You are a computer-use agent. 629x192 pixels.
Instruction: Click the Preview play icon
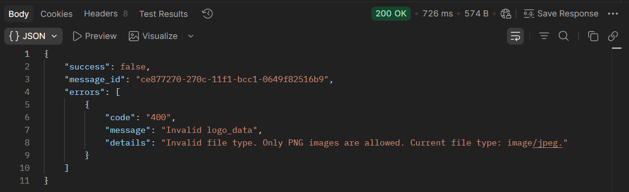pyautogui.click(x=77, y=36)
